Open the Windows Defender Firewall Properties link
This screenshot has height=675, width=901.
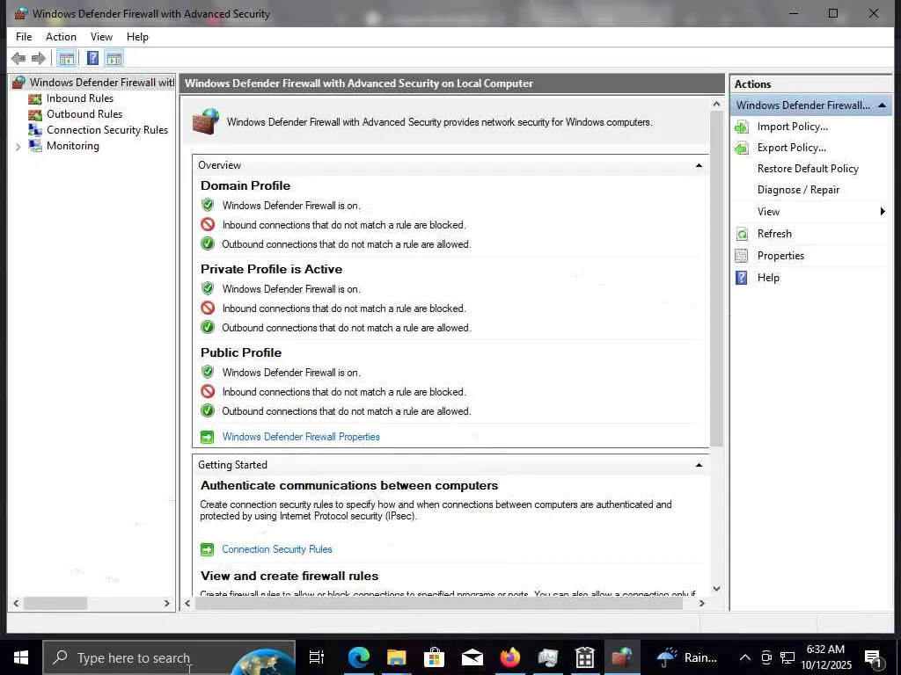(x=301, y=437)
